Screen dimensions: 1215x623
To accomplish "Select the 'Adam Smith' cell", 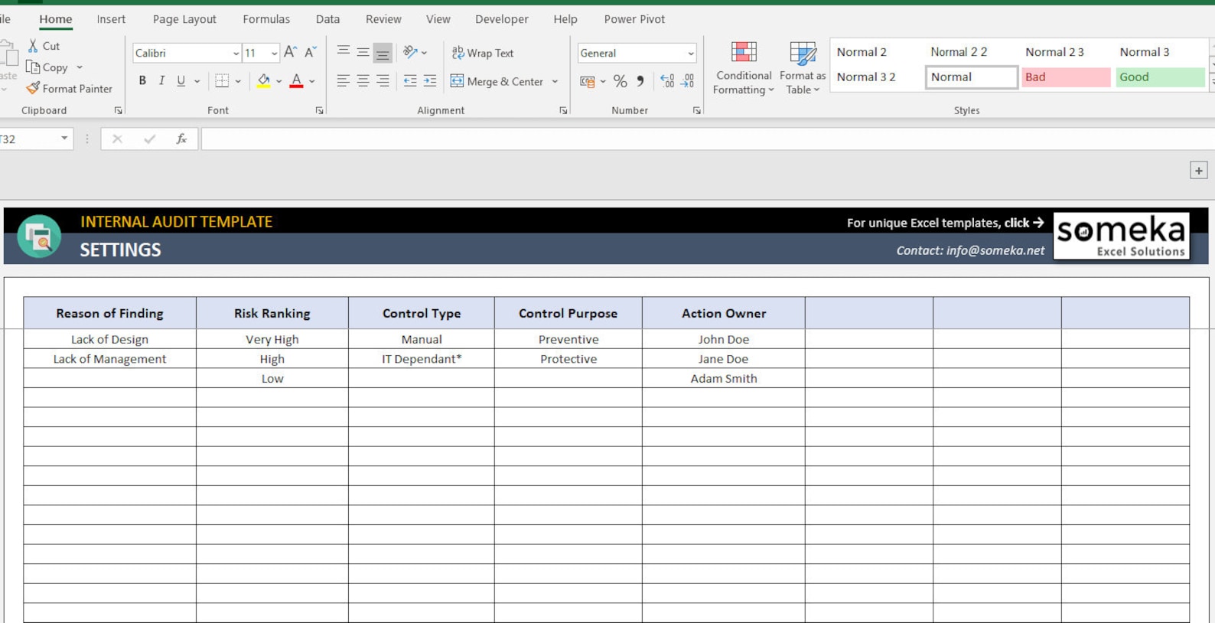I will [723, 379].
